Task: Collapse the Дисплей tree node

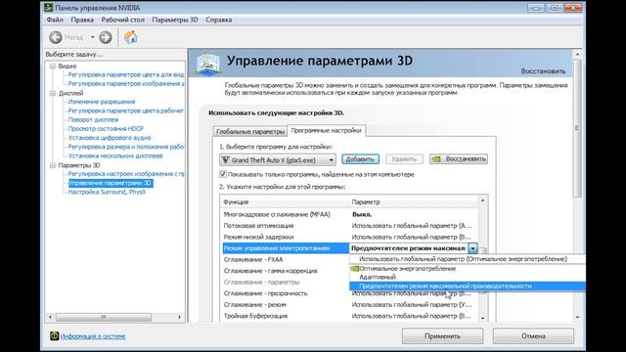Action: (x=53, y=94)
